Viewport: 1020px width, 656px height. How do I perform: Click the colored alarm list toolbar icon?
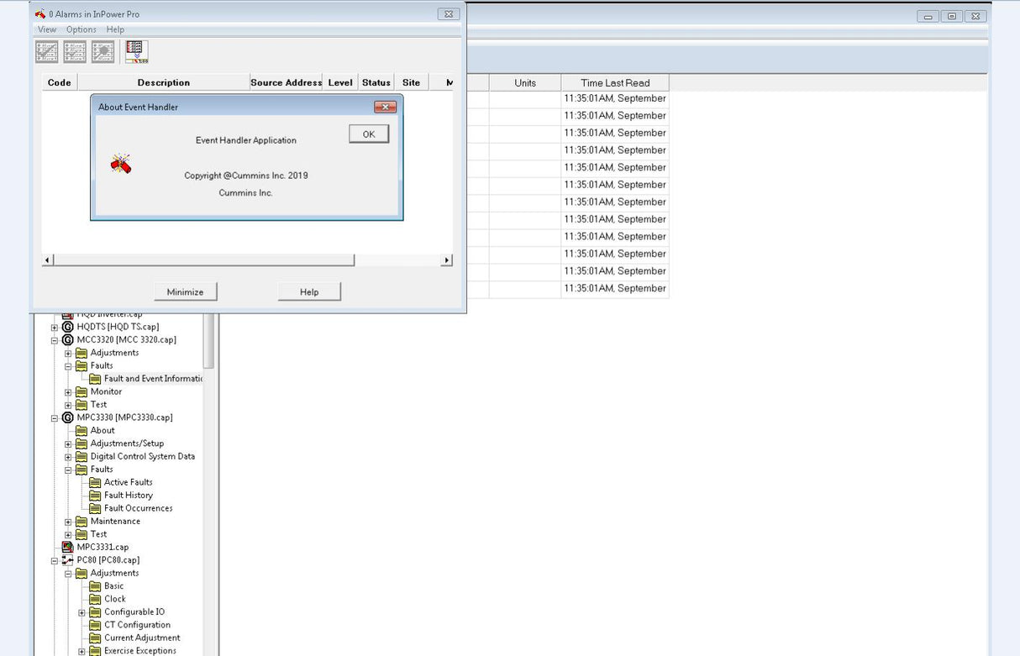tap(136, 52)
